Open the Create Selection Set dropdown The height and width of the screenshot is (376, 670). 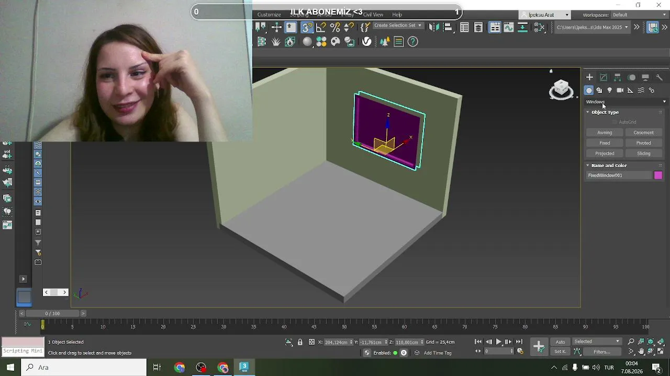397,26
